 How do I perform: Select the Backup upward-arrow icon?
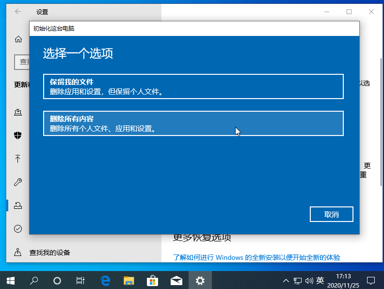(x=18, y=159)
